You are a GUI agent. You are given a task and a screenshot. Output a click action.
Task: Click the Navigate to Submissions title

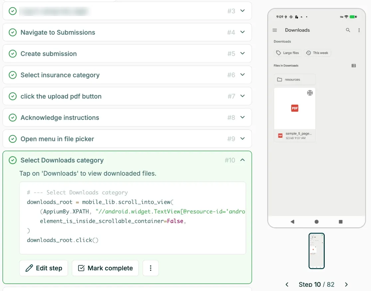58,32
